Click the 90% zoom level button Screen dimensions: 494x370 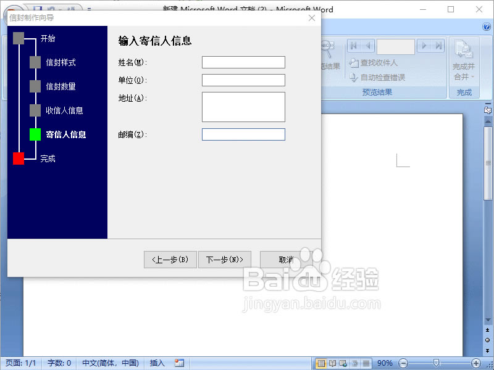[385, 363]
